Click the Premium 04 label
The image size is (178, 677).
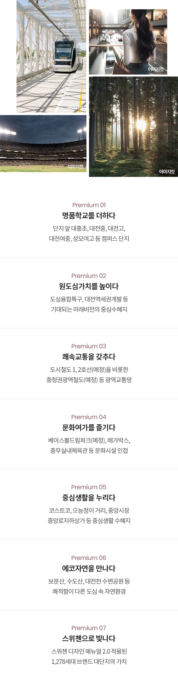[89, 417]
